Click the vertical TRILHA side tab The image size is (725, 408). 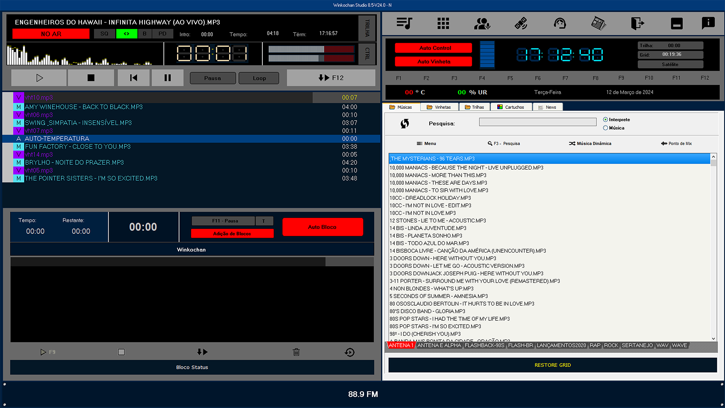click(x=367, y=28)
